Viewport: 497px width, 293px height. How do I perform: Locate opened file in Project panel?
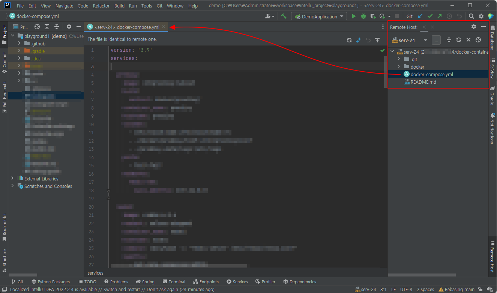click(x=37, y=27)
